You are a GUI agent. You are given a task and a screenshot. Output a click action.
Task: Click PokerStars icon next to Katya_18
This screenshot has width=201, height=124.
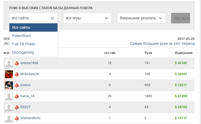(x=17, y=96)
